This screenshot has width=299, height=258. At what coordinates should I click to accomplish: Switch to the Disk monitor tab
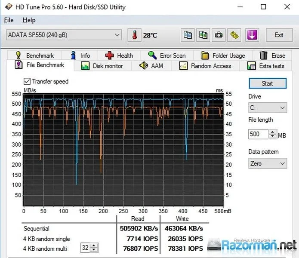tap(102, 66)
